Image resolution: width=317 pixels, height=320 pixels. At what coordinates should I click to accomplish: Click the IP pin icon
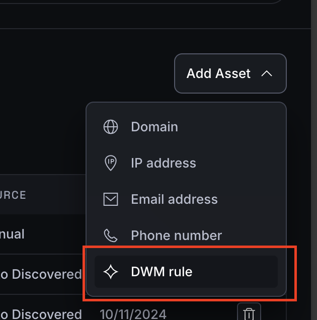coord(111,163)
